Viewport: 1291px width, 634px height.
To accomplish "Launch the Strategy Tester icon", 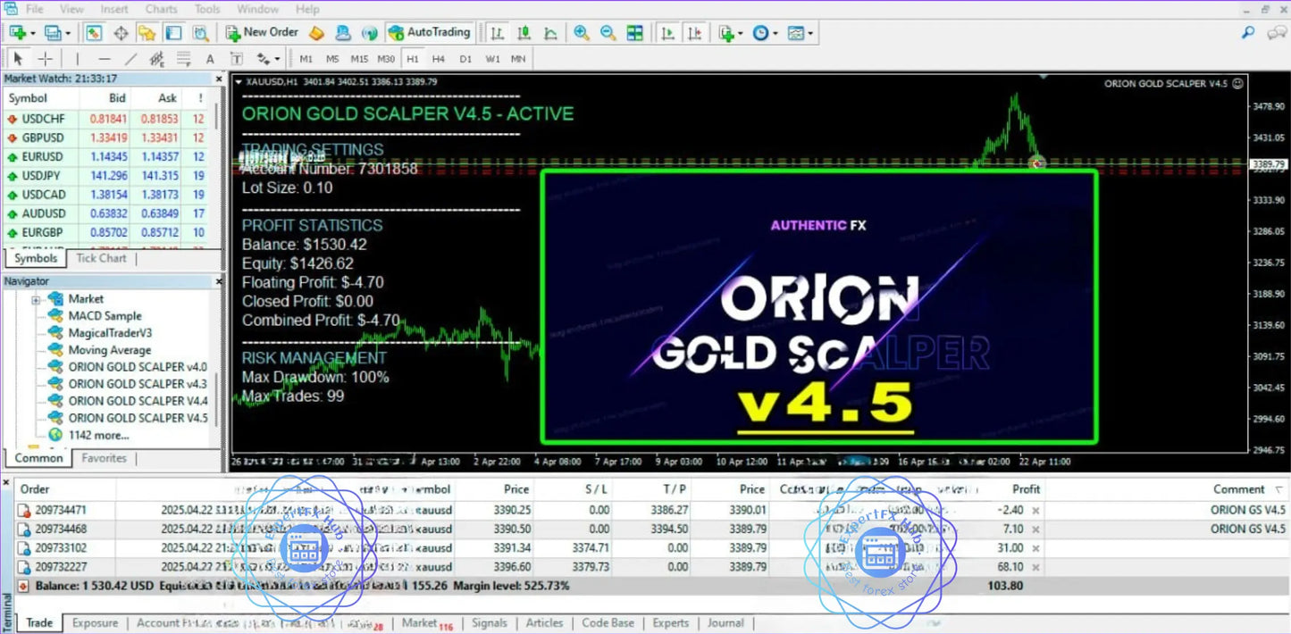I will tap(201, 33).
